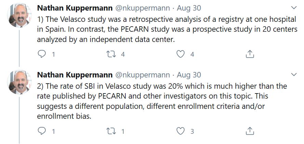The height and width of the screenshot is (144, 304).
Task: Open the first tweet's chevron options menu
Action: click(x=294, y=8)
